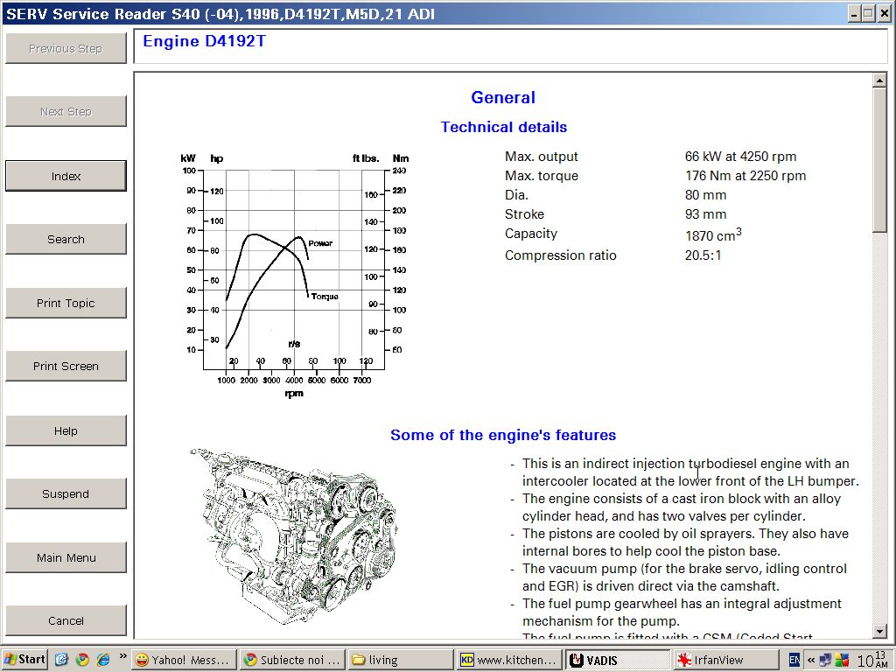Open the Search function

66,239
